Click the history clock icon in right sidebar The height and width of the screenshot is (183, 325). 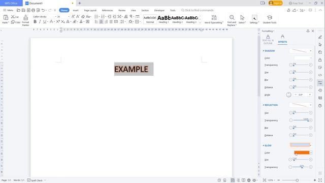[x=320, y=90]
